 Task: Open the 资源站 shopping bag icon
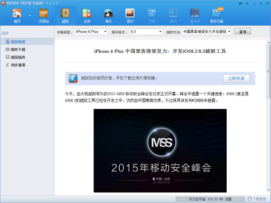pyautogui.click(x=43, y=14)
